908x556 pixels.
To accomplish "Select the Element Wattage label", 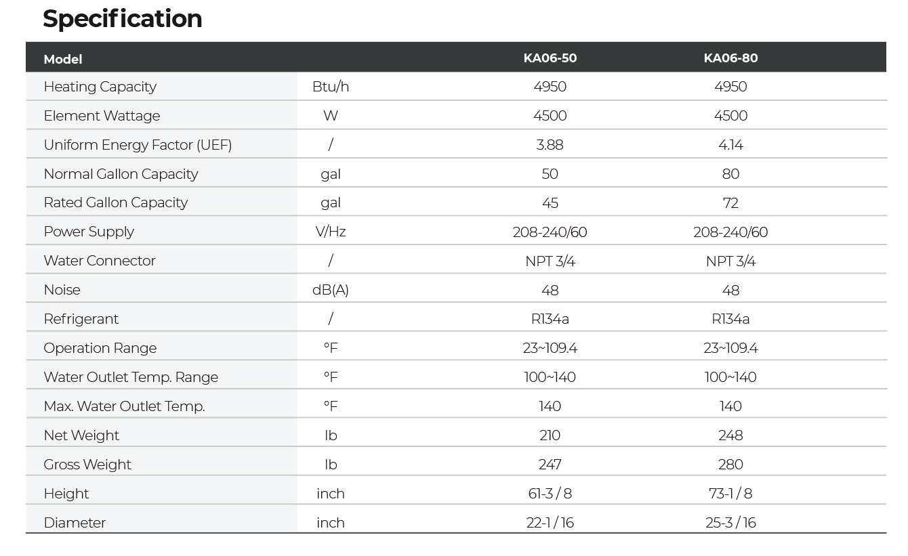I will [x=102, y=116].
